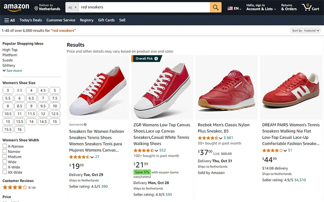
Task: Open the search category All dropdown
Action: pyautogui.click(x=72, y=7)
